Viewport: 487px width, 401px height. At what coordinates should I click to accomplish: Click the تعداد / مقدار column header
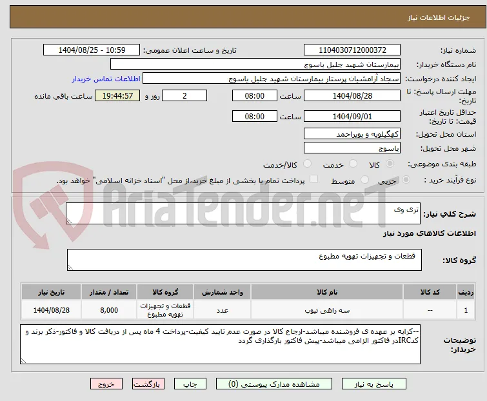pyautogui.click(x=109, y=292)
